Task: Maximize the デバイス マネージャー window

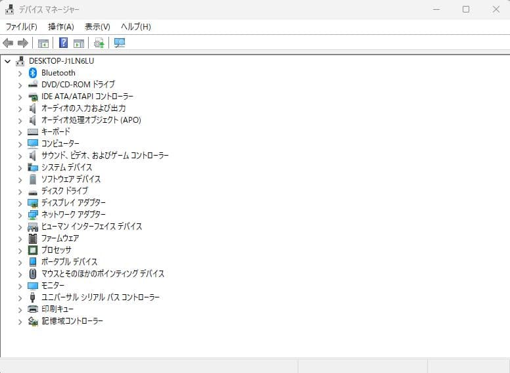Action: point(466,9)
